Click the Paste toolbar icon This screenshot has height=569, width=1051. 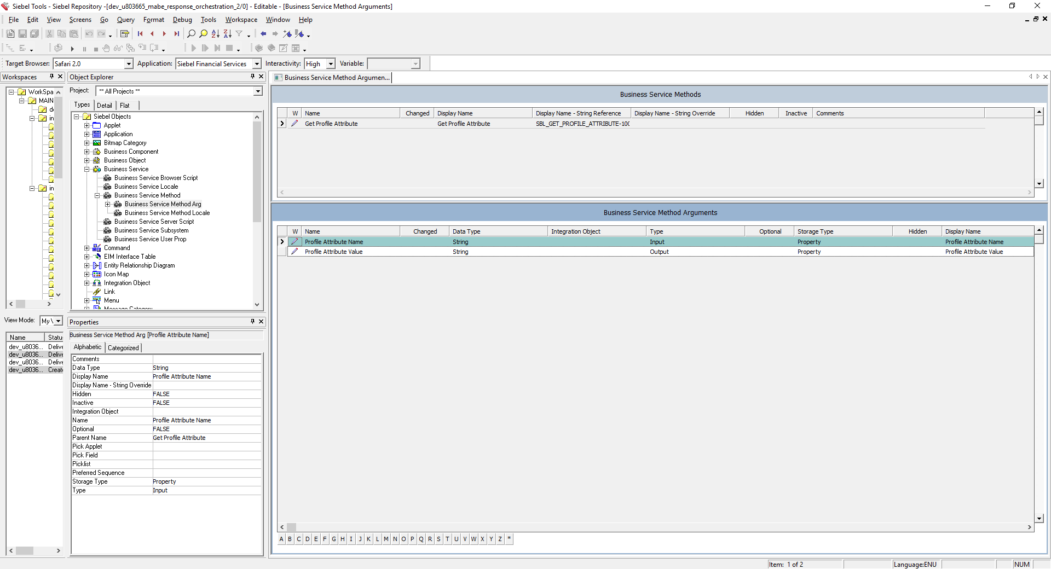[x=74, y=34]
